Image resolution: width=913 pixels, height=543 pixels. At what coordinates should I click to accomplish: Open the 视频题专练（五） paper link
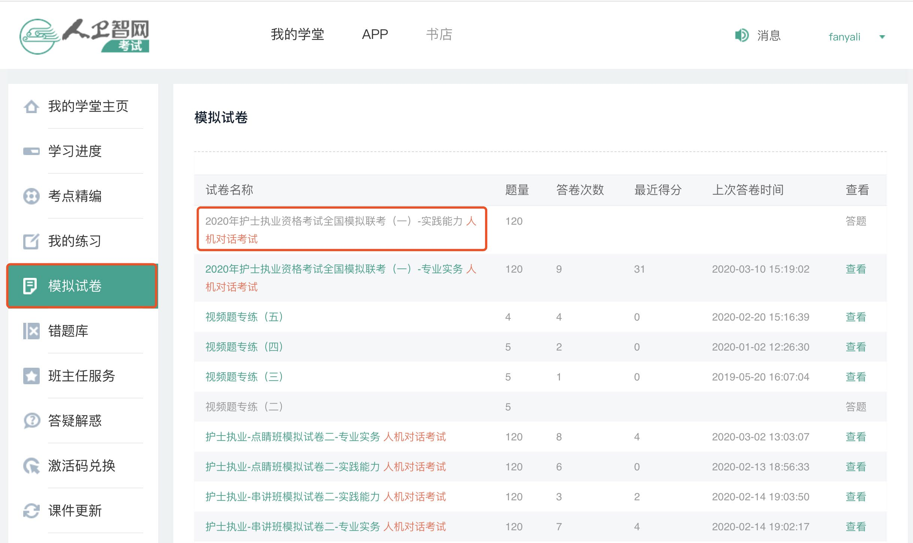click(244, 317)
